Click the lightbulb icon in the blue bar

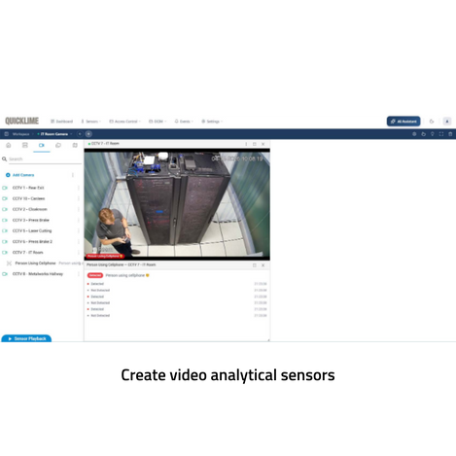click(x=433, y=134)
